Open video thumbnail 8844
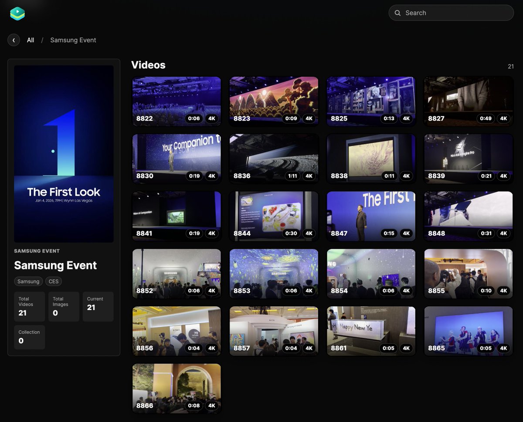This screenshot has width=523, height=422. coord(274,216)
